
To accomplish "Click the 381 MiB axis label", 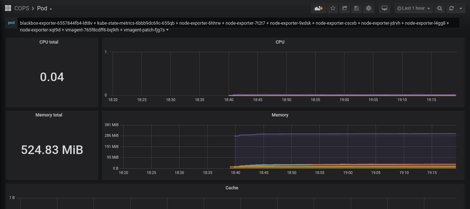I will point(111,125).
